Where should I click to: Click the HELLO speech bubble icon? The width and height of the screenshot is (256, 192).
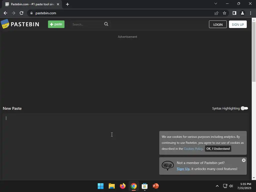coord(168,165)
